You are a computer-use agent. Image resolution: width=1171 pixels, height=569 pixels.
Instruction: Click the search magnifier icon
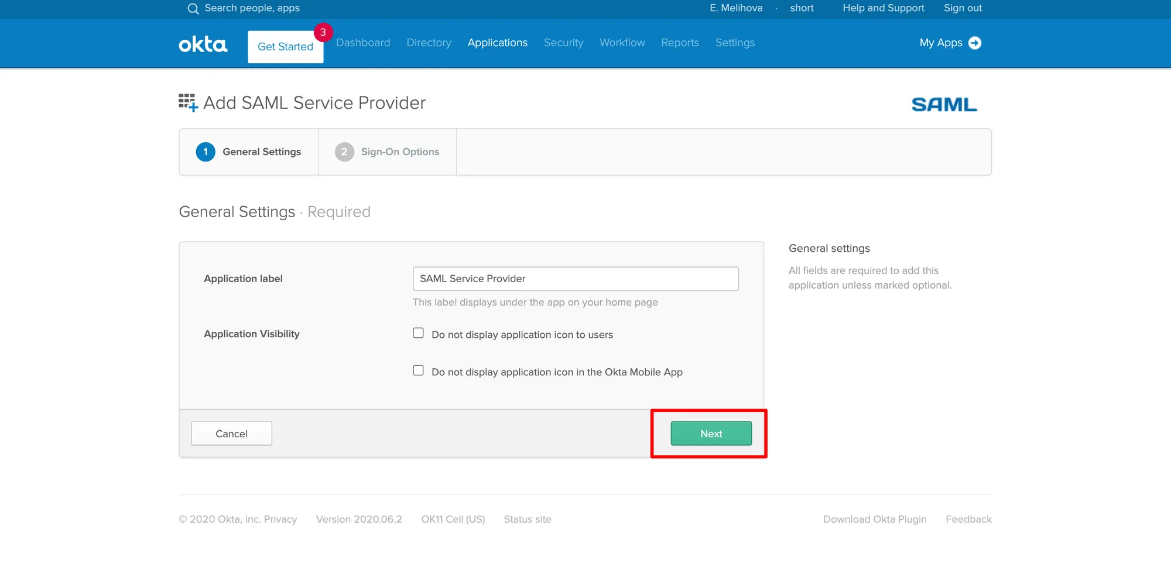pyautogui.click(x=193, y=9)
